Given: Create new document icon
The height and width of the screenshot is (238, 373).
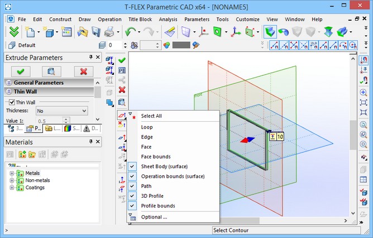Looking at the screenshot, I should (x=30, y=32).
